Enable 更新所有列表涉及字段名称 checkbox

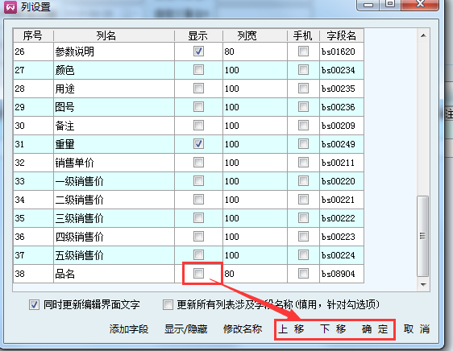click(x=168, y=304)
